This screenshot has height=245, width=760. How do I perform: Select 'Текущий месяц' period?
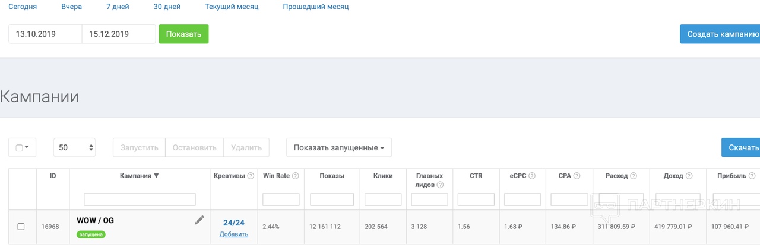click(232, 7)
